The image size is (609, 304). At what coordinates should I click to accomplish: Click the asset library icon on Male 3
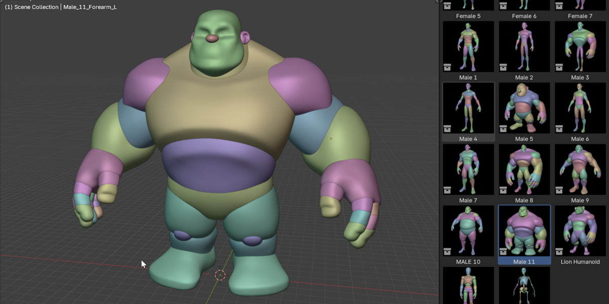[x=559, y=67]
